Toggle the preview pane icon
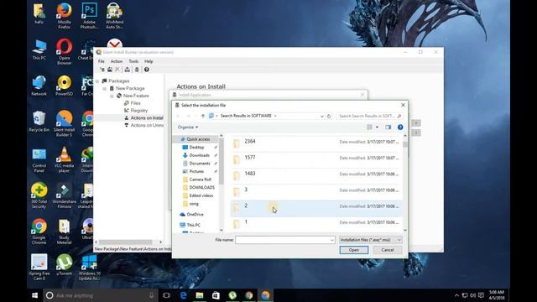 [388, 127]
